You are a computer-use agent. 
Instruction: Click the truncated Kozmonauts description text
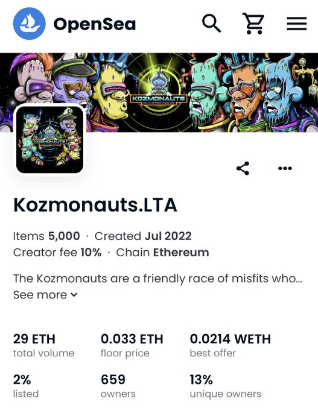pos(158,279)
